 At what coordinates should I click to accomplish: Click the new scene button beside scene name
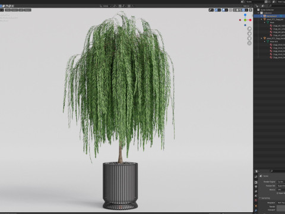tap(266, 2)
